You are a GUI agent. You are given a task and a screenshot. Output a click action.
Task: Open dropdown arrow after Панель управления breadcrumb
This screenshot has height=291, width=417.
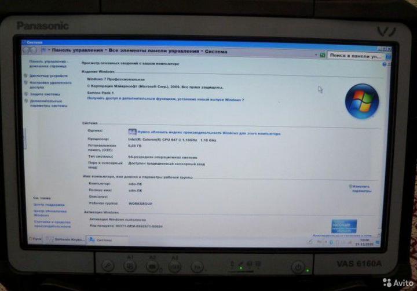click(105, 50)
